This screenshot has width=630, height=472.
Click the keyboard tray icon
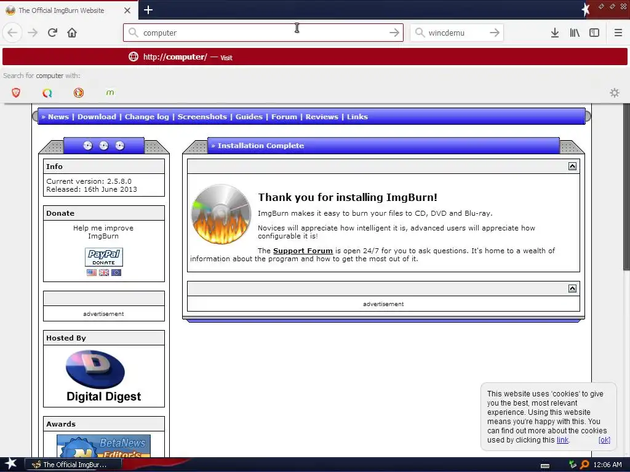click(545, 465)
